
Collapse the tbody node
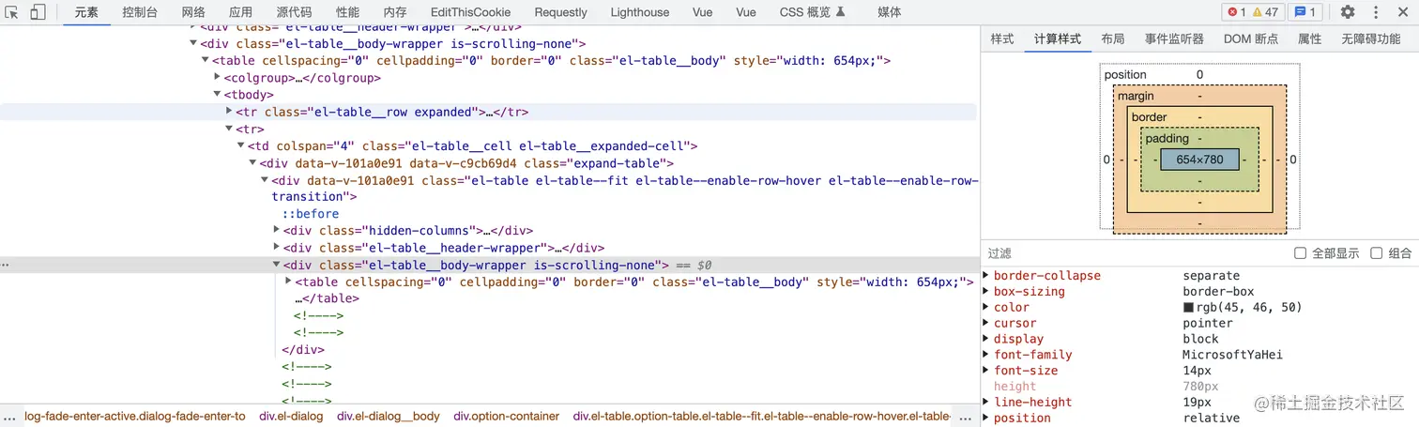(218, 95)
